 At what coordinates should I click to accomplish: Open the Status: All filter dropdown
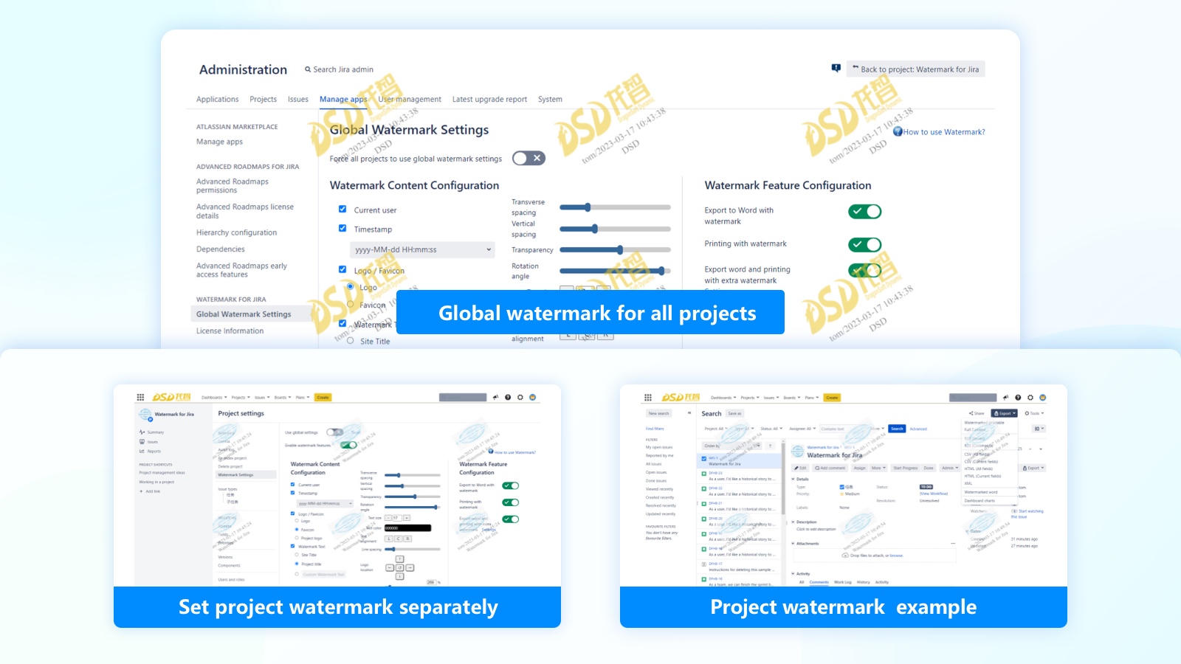coord(771,429)
